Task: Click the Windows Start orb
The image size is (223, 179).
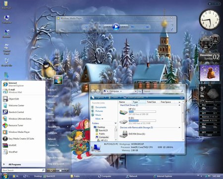Action: (x=5, y=176)
